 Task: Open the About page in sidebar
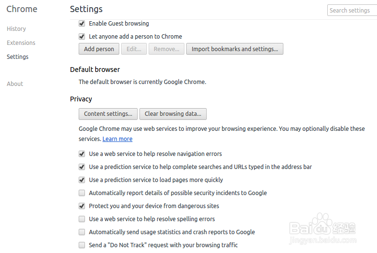tap(15, 84)
